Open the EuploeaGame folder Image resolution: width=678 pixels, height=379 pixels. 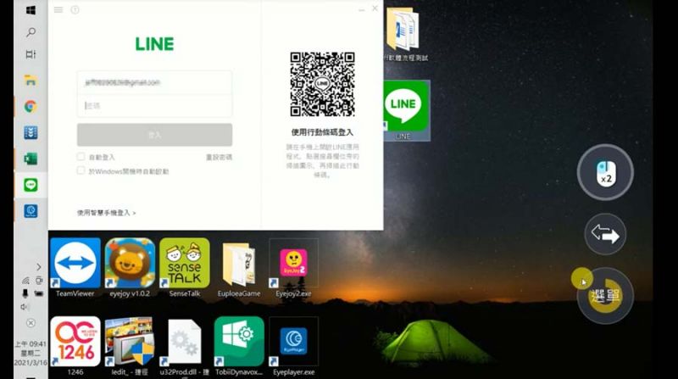239,265
